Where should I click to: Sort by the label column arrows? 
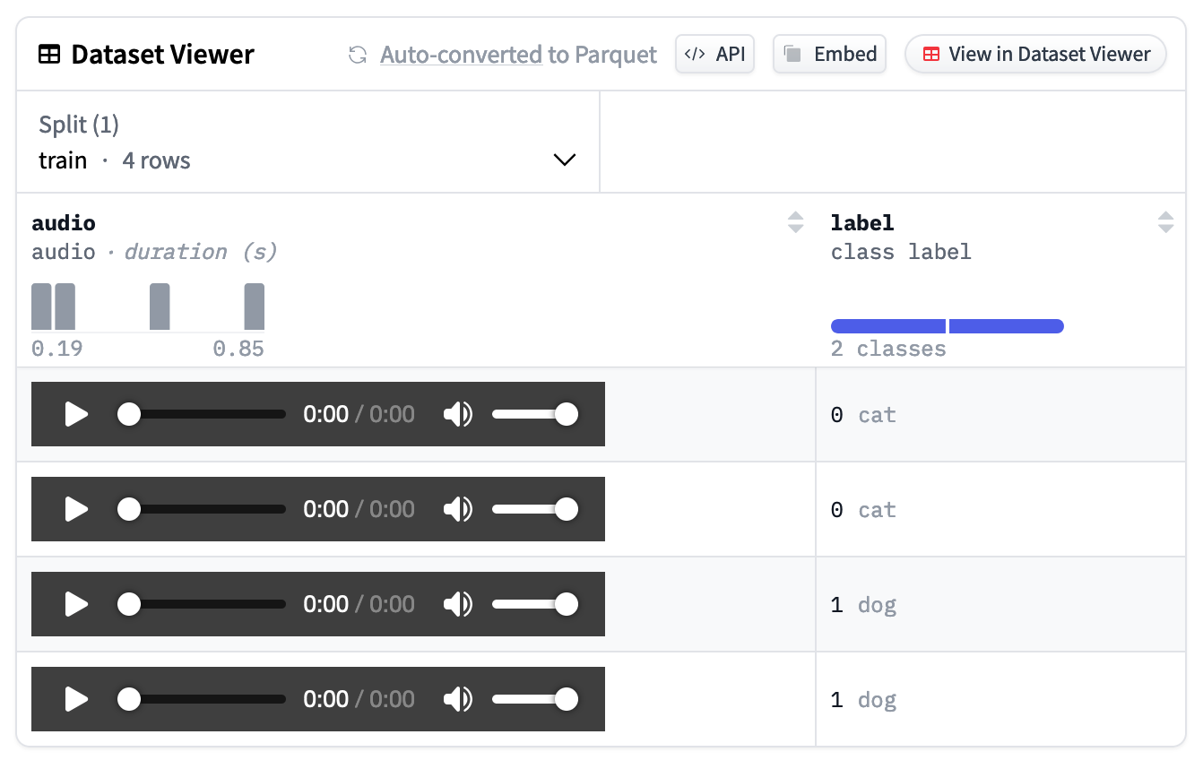coord(1165,222)
